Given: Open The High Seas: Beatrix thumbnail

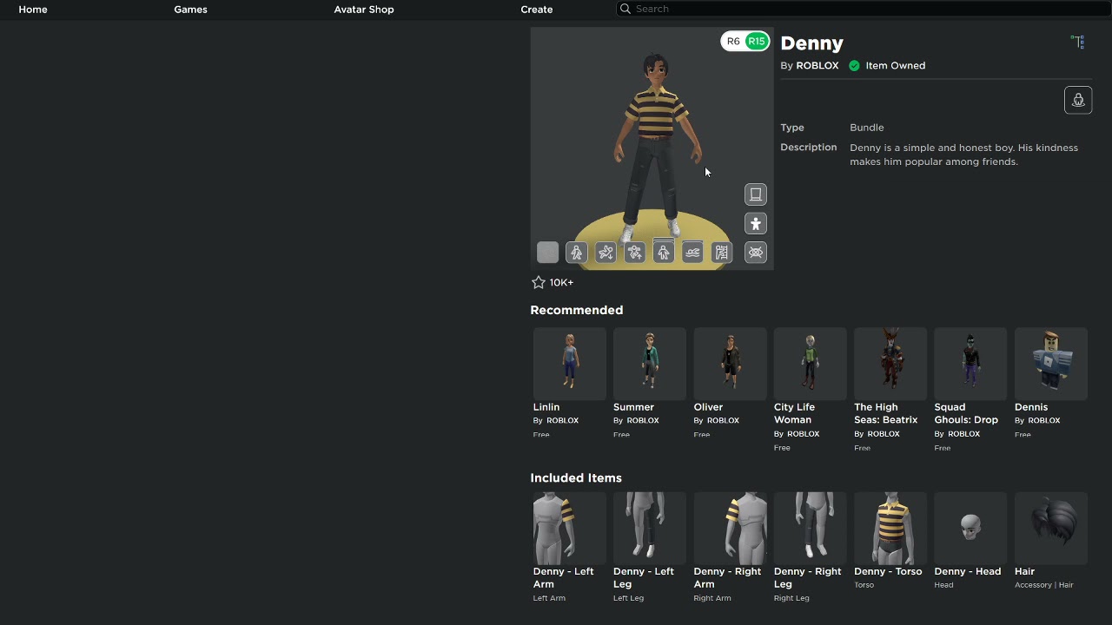Looking at the screenshot, I should pos(890,364).
